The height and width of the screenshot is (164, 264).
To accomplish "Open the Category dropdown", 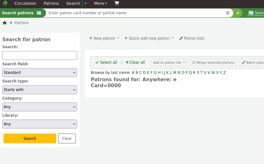I will 40,107.
